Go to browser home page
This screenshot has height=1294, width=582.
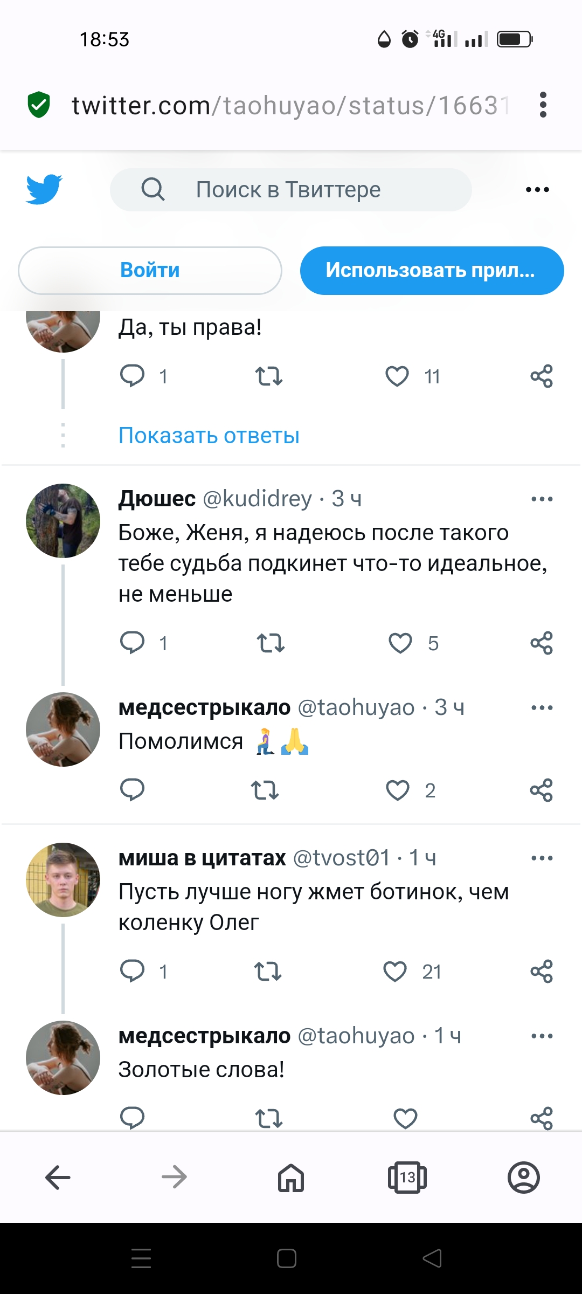point(291,1178)
